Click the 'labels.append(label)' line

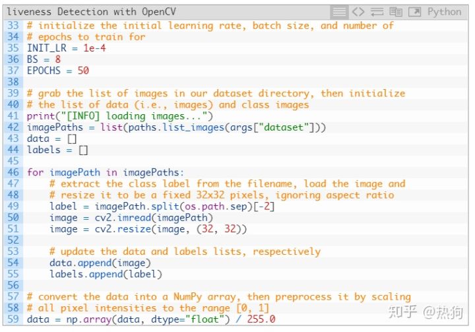pyautogui.click(x=106, y=274)
